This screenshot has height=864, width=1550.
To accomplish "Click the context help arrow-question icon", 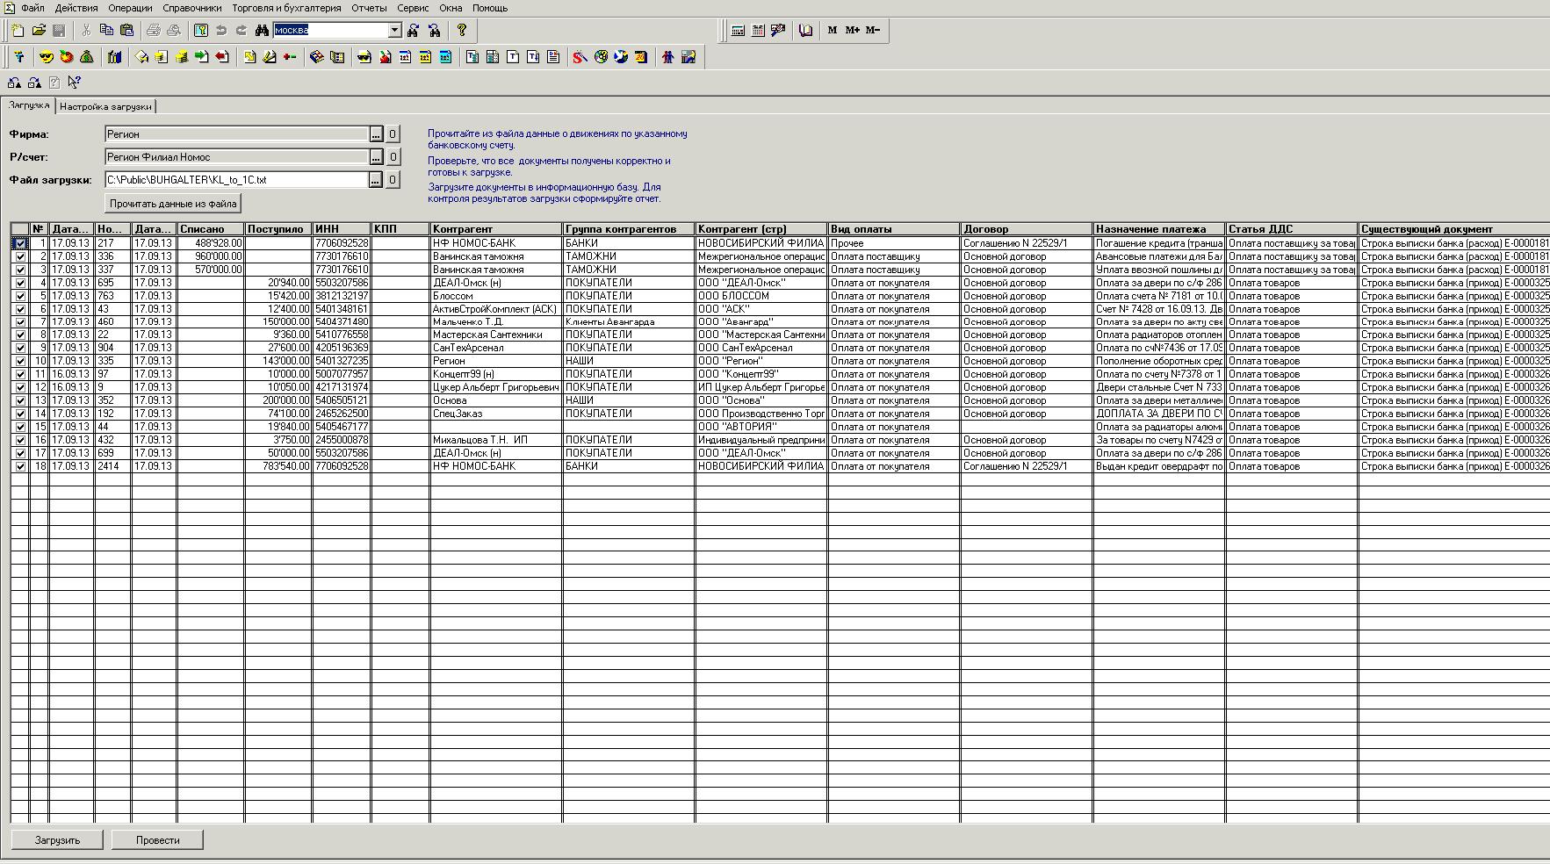I will tap(75, 83).
